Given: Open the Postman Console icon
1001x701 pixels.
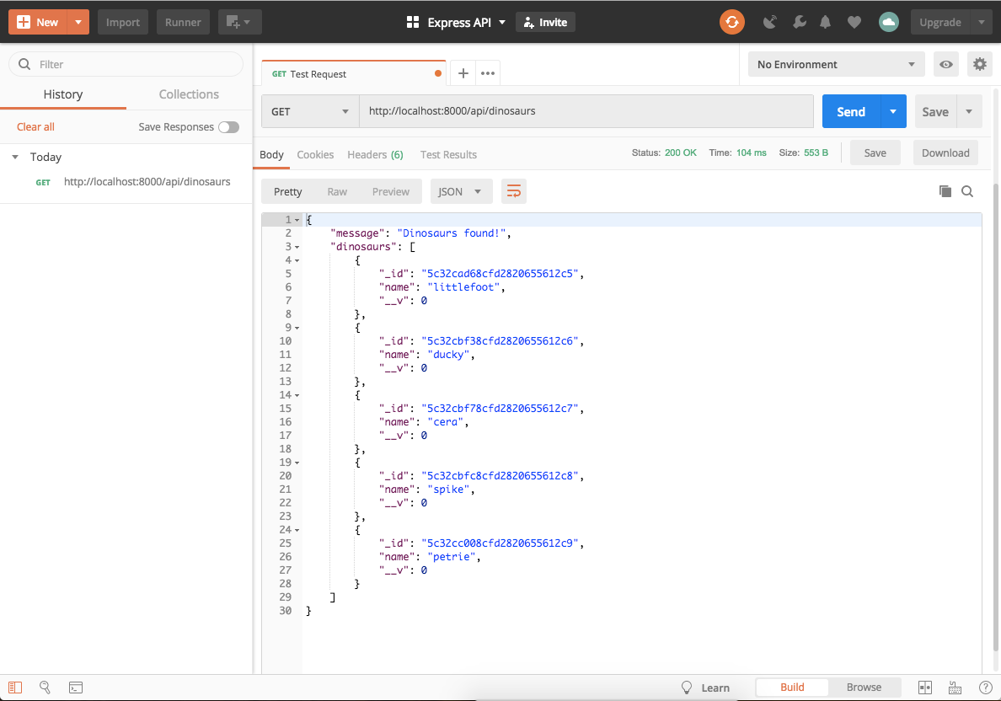Looking at the screenshot, I should coord(76,688).
